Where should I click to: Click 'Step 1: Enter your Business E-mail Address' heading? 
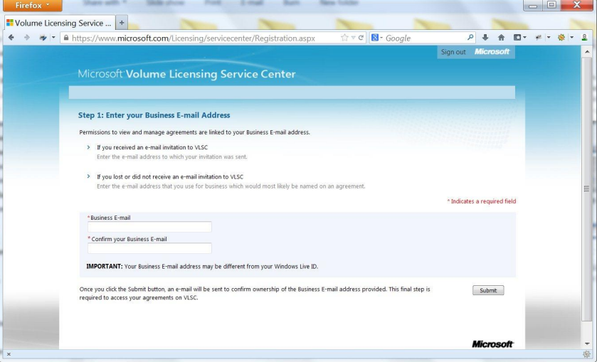tap(154, 115)
